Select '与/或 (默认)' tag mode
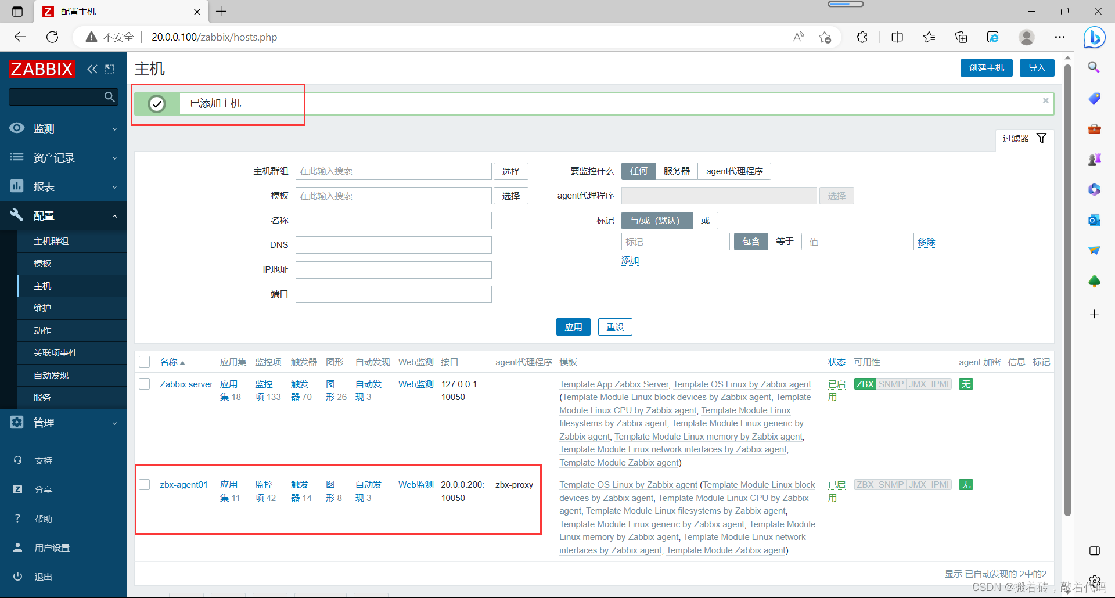The image size is (1115, 598). point(657,221)
